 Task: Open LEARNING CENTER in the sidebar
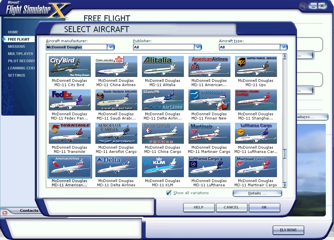click(21, 68)
